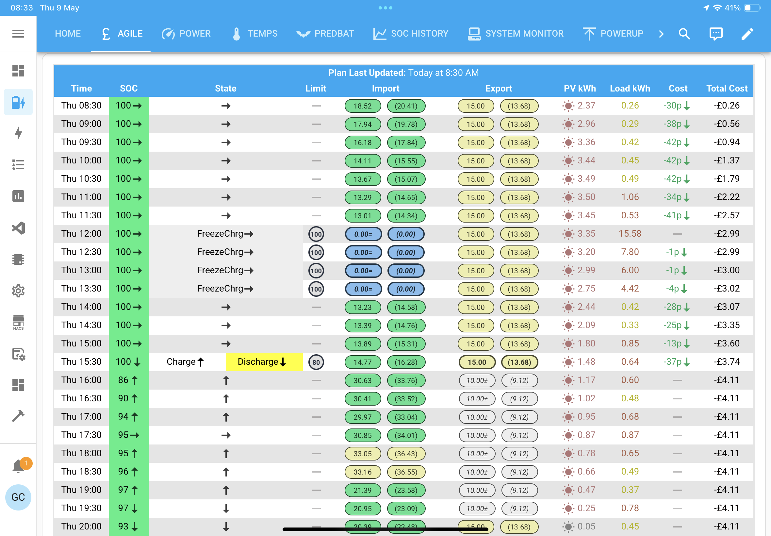Open the SYSTEM MONITOR tab
This screenshot has height=536, width=771.
516,34
